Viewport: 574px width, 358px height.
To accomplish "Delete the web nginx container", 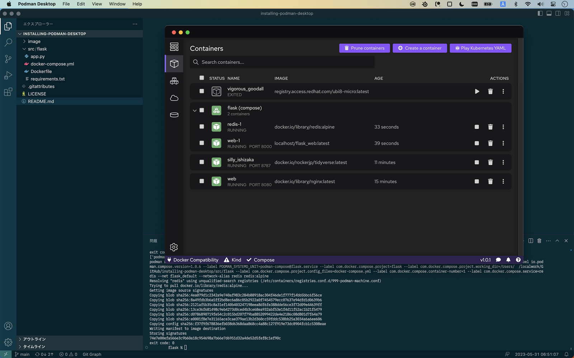I will [490, 182].
